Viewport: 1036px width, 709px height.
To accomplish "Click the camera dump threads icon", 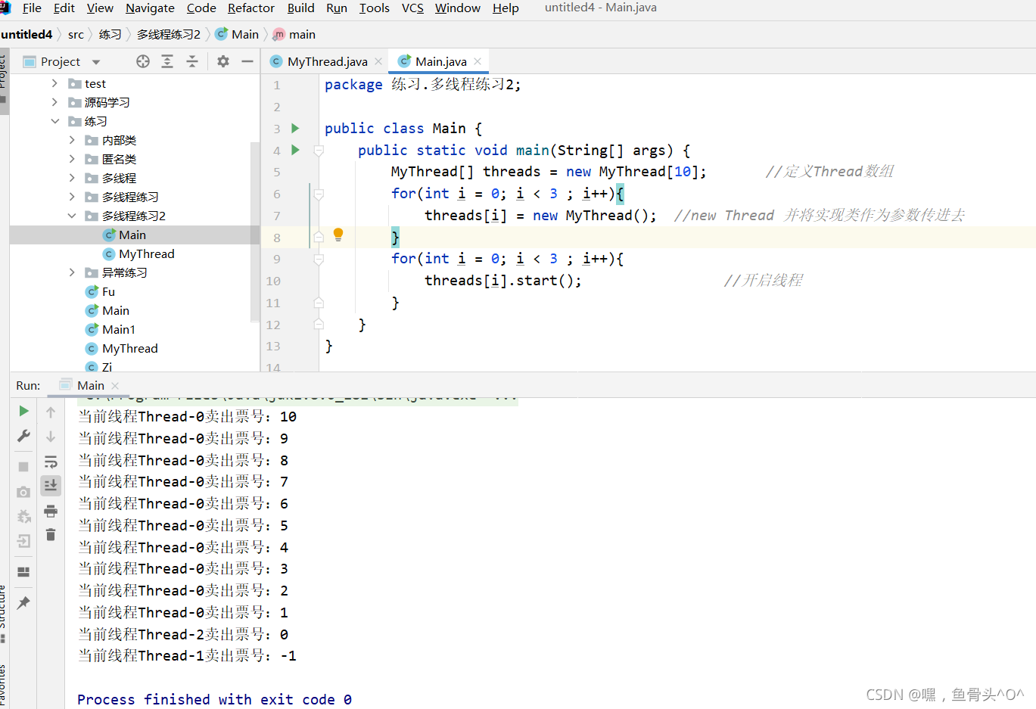I will point(23,492).
